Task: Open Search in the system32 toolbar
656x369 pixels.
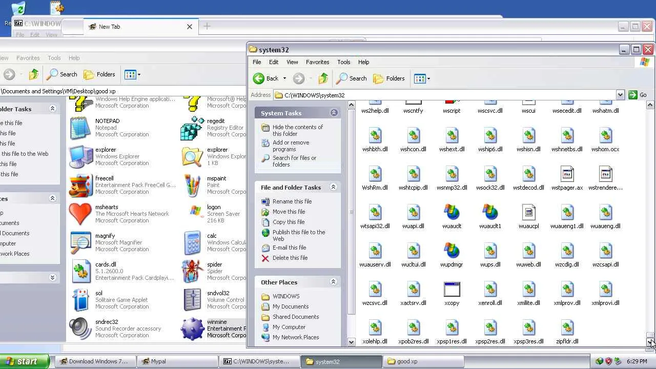Action: [x=352, y=78]
